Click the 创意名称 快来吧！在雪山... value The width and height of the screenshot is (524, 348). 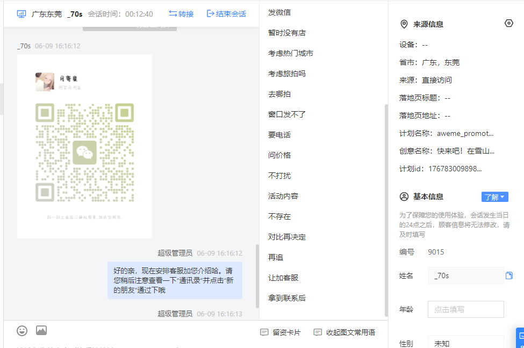[465, 151]
